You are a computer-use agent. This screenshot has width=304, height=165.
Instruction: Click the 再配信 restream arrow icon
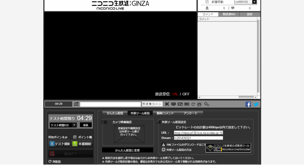coord(50,161)
